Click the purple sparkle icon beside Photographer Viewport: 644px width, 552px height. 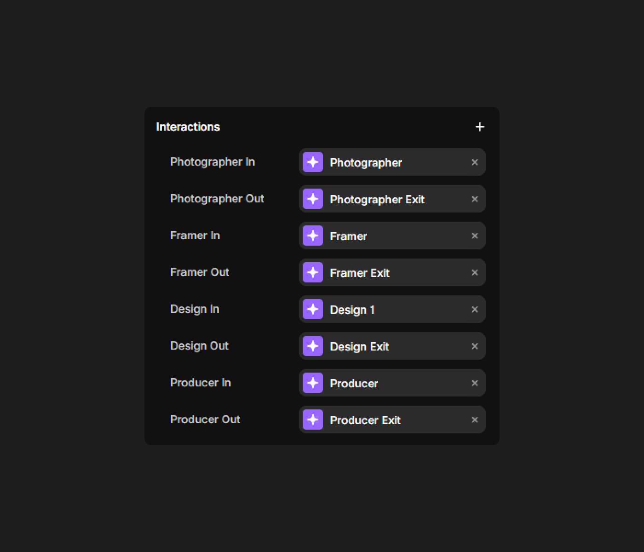tap(313, 162)
